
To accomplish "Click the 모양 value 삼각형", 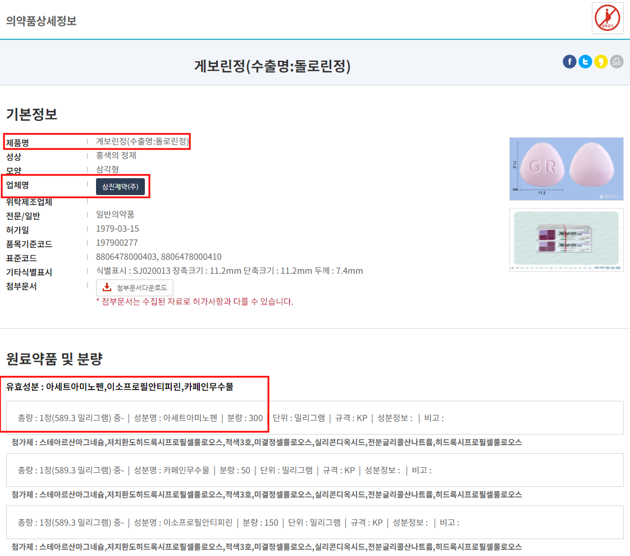I will pos(107,169).
